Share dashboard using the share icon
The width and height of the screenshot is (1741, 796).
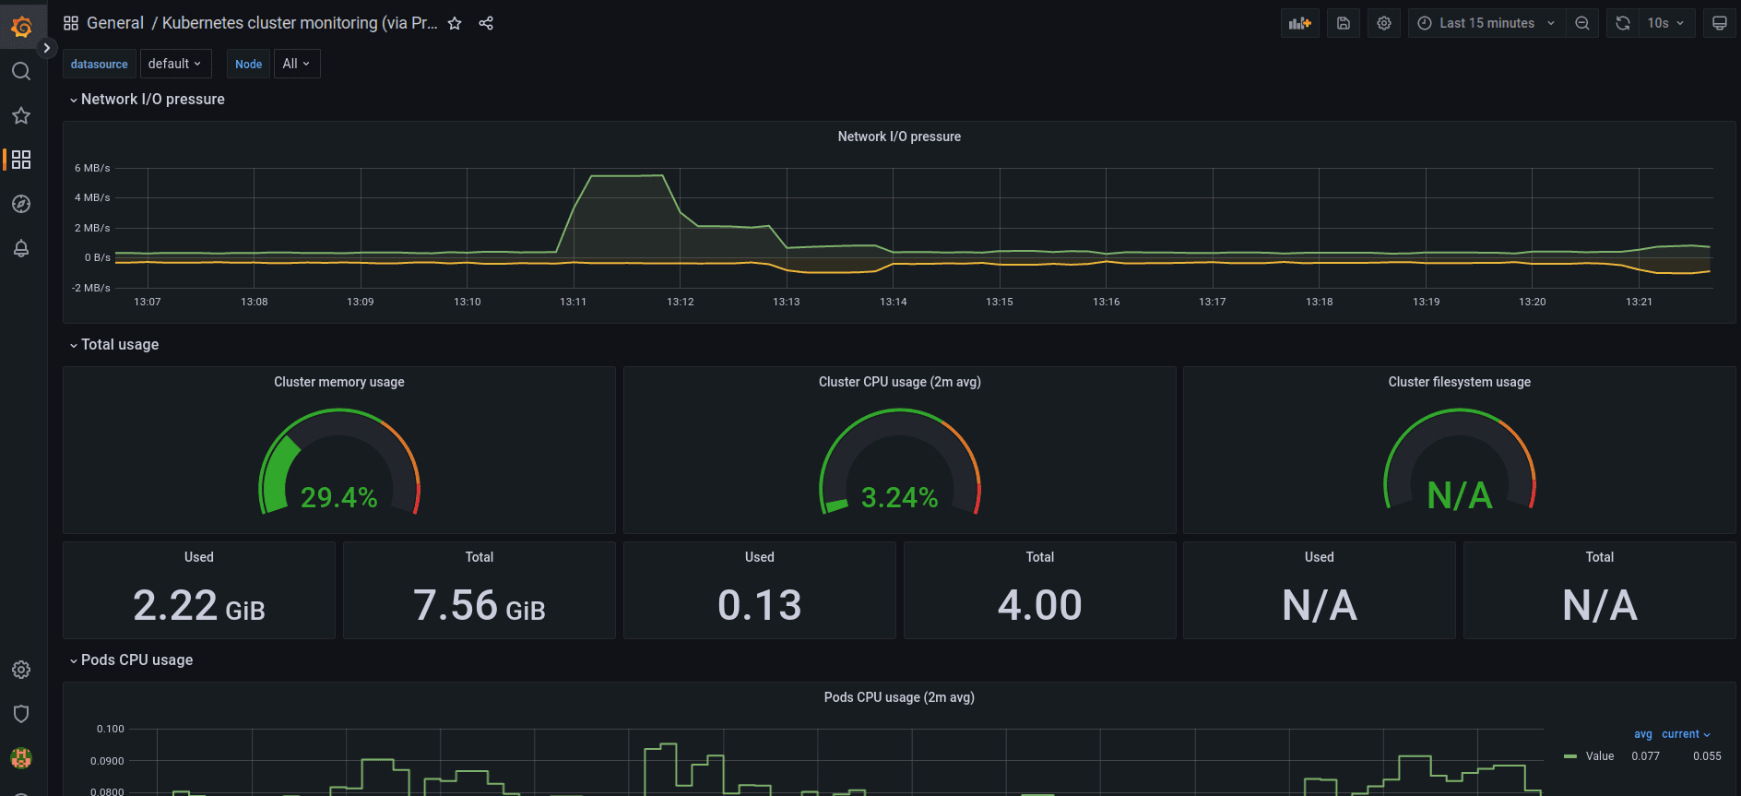[x=486, y=23]
